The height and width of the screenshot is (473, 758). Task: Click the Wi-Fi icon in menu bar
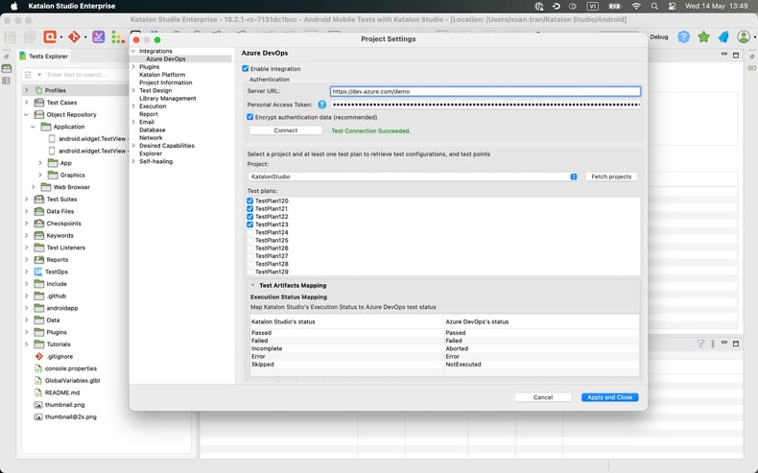(636, 7)
